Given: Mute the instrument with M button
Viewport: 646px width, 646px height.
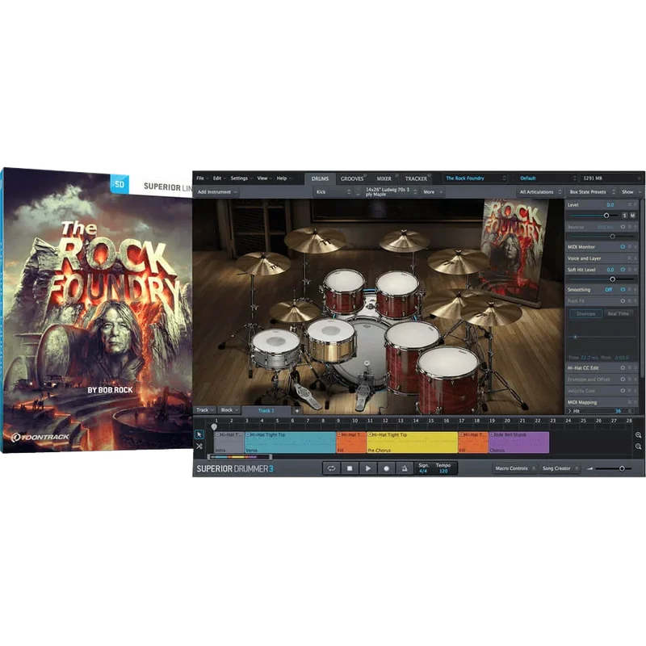Looking at the screenshot, I should (632, 216).
